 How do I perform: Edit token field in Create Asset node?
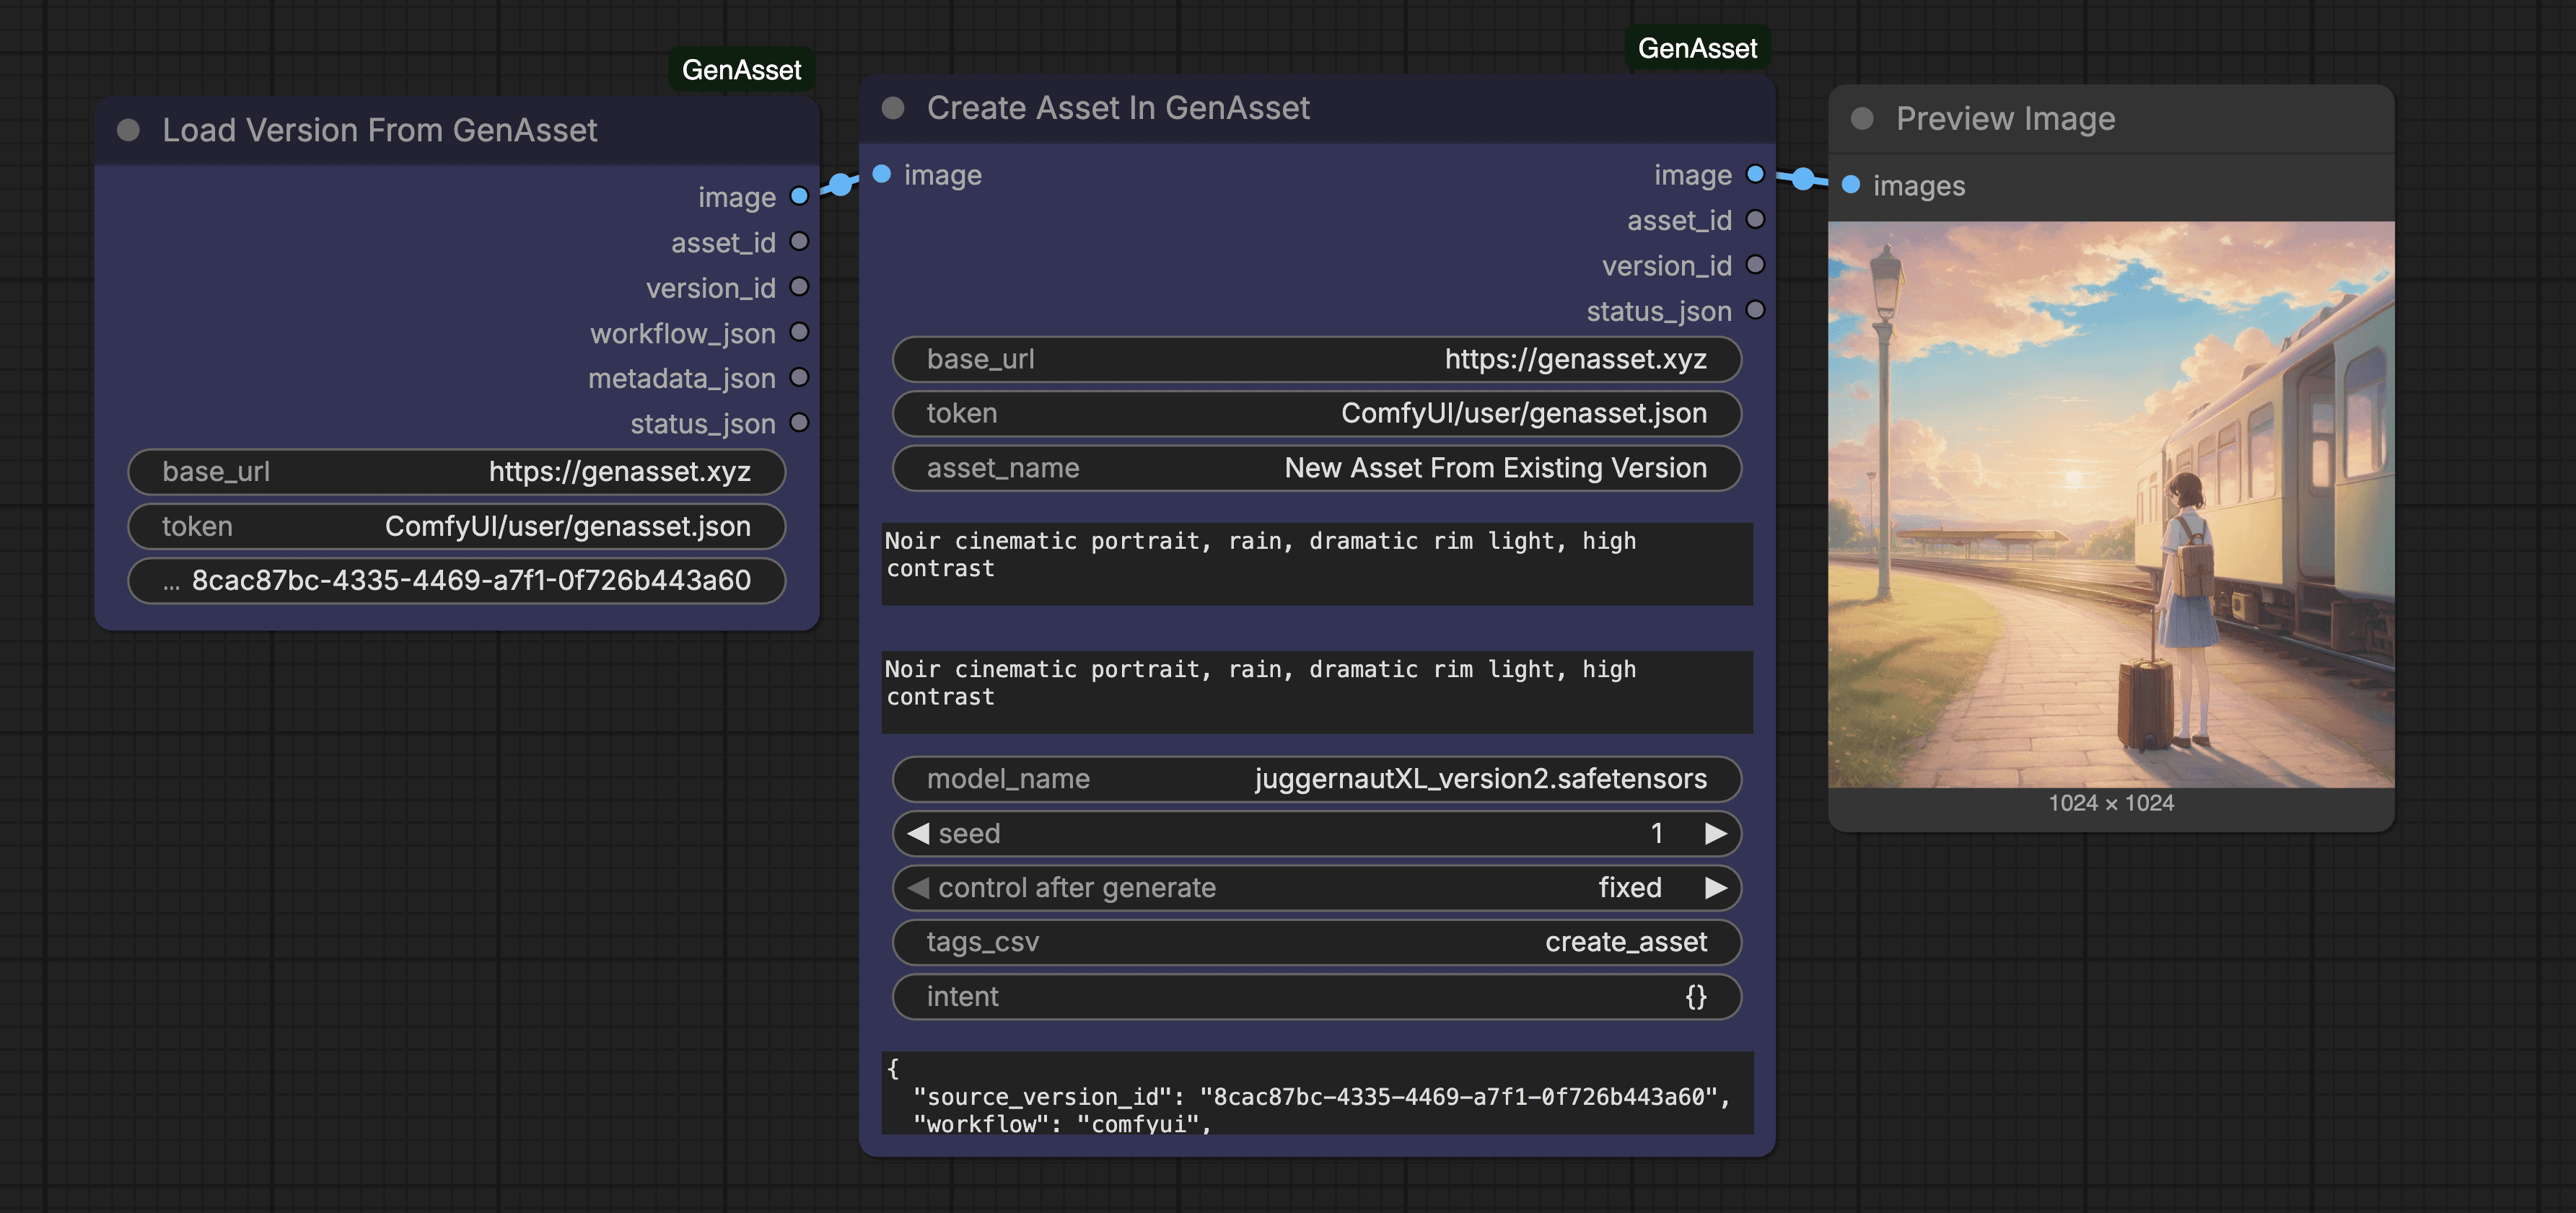(1316, 414)
